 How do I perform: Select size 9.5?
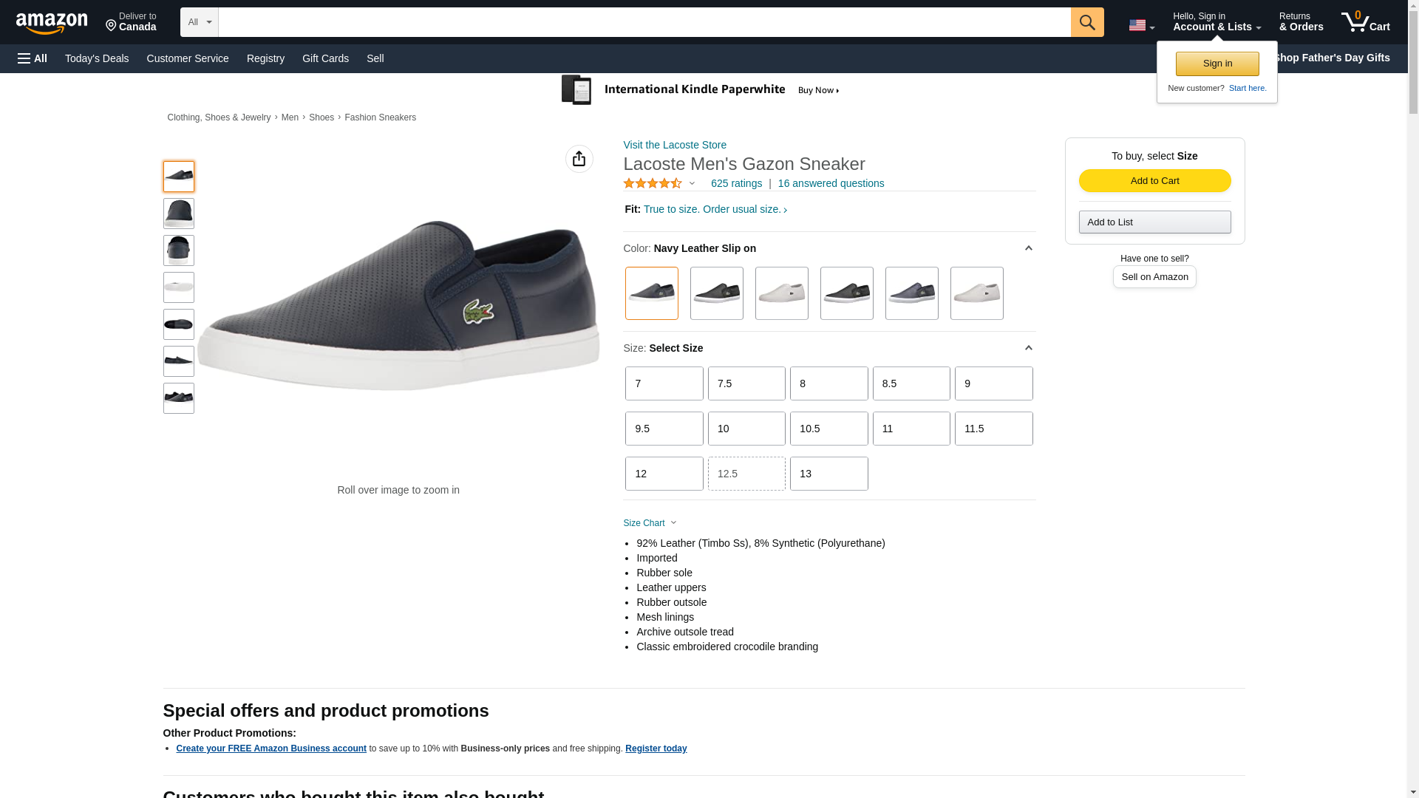tap(664, 429)
